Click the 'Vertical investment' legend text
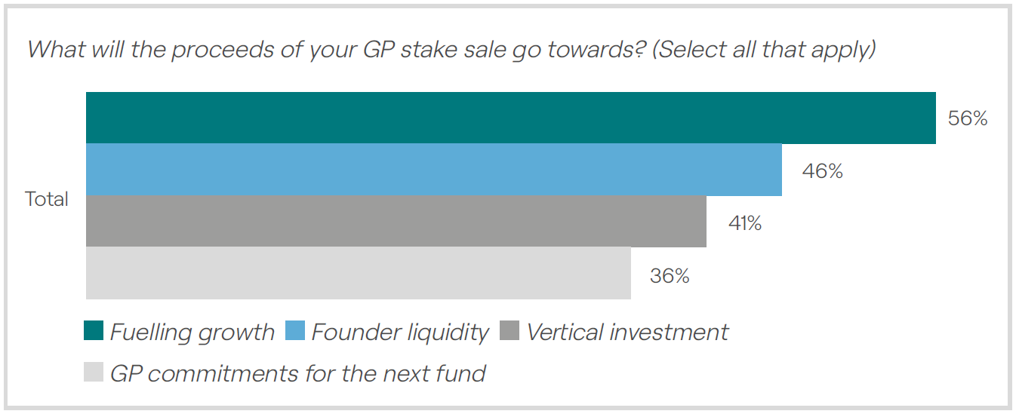 (x=627, y=333)
